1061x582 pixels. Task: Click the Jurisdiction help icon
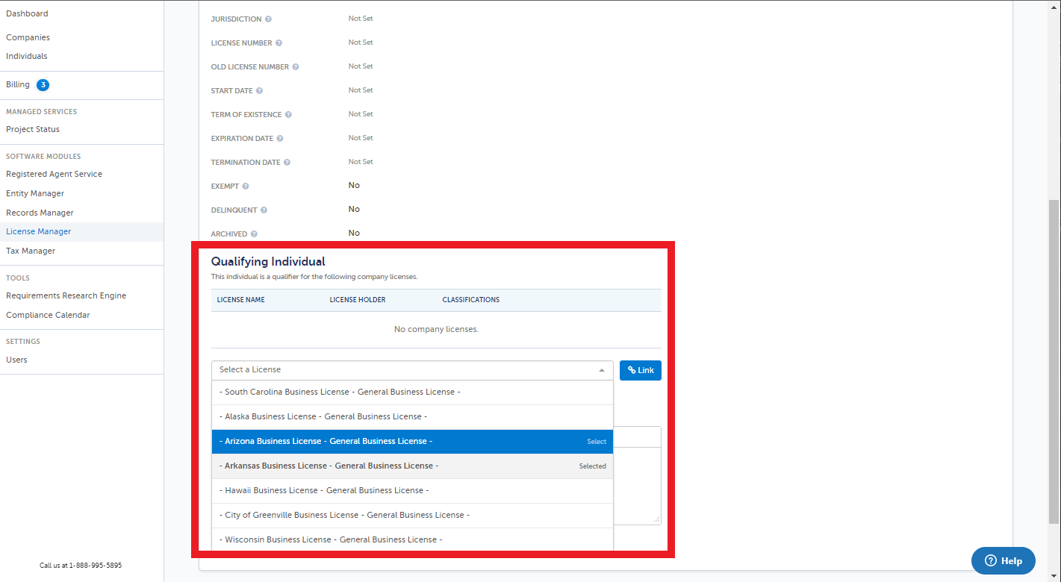268,19
